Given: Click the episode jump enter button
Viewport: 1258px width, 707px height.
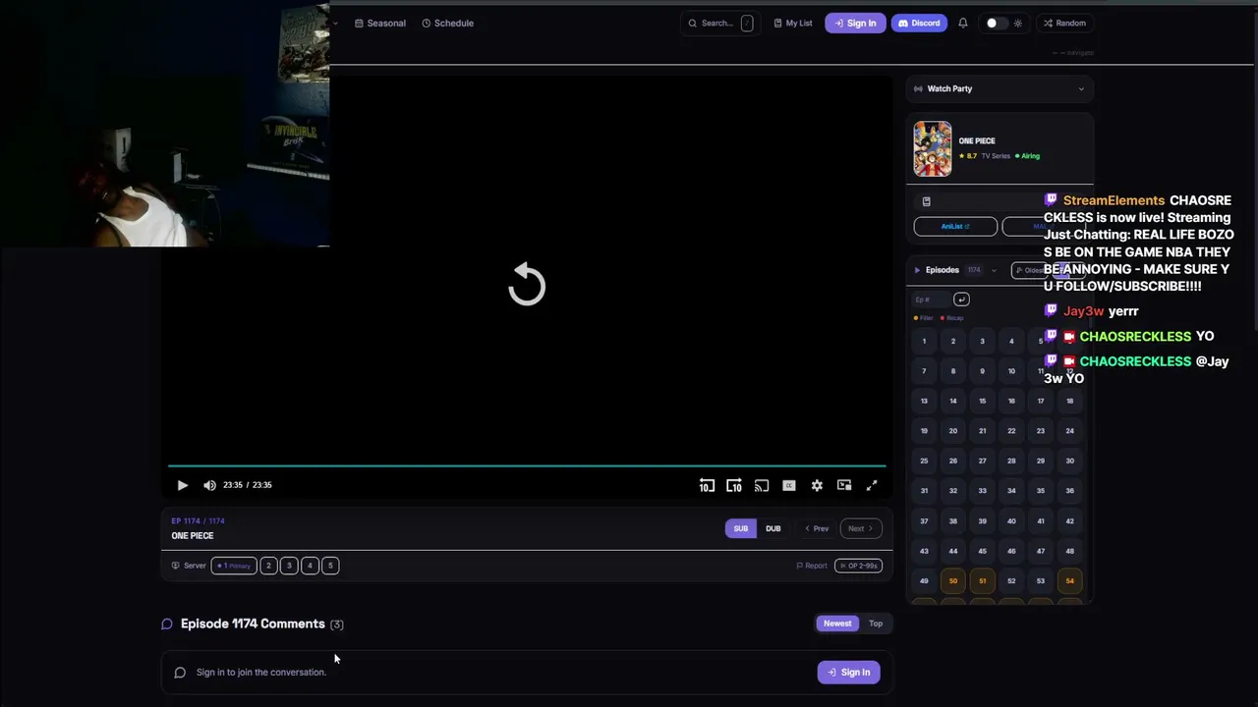Looking at the screenshot, I should [x=961, y=299].
